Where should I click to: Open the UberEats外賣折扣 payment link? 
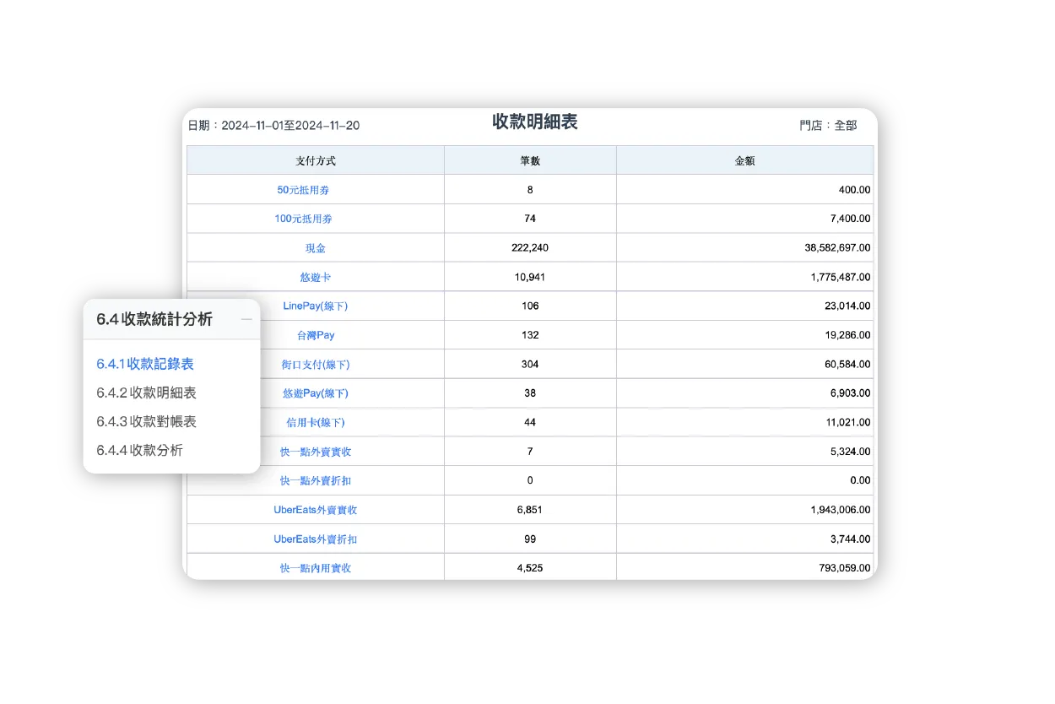(316, 539)
